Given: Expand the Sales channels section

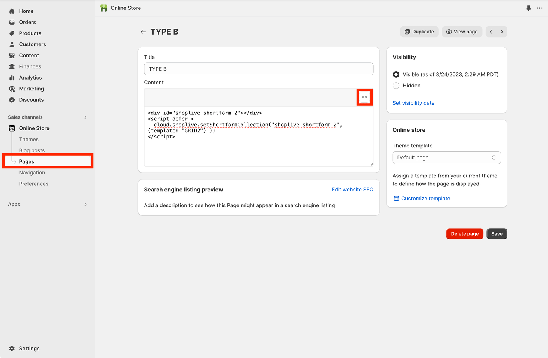Looking at the screenshot, I should coord(86,117).
